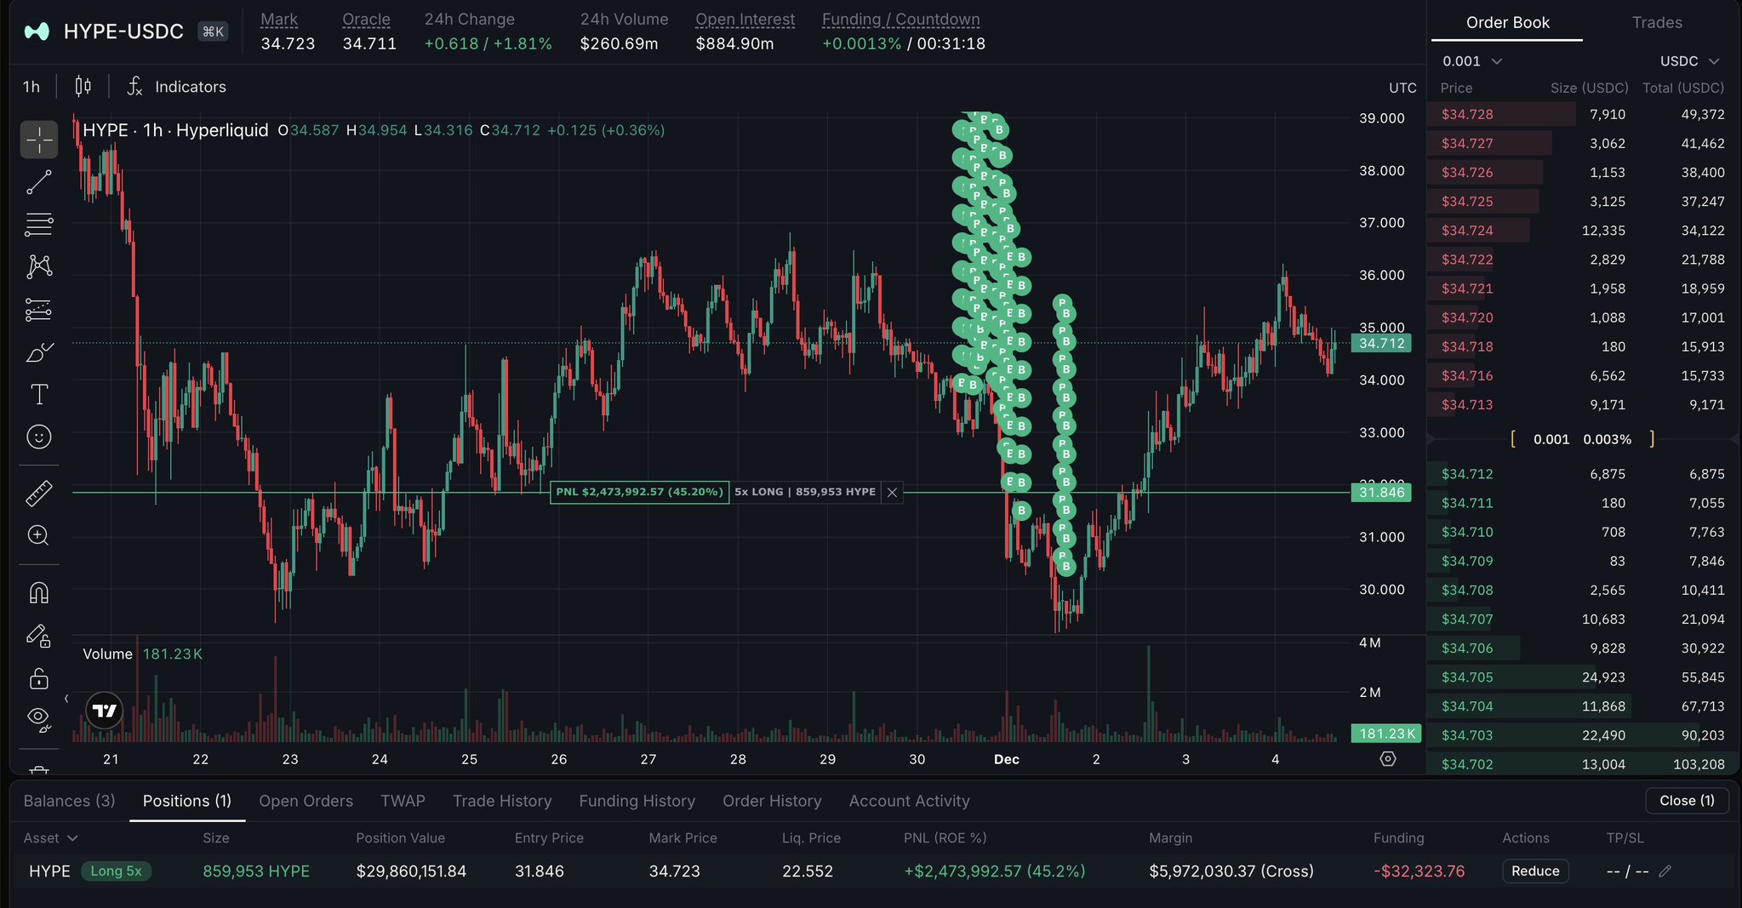
Task: Click the PNL label on position line
Action: pos(640,492)
